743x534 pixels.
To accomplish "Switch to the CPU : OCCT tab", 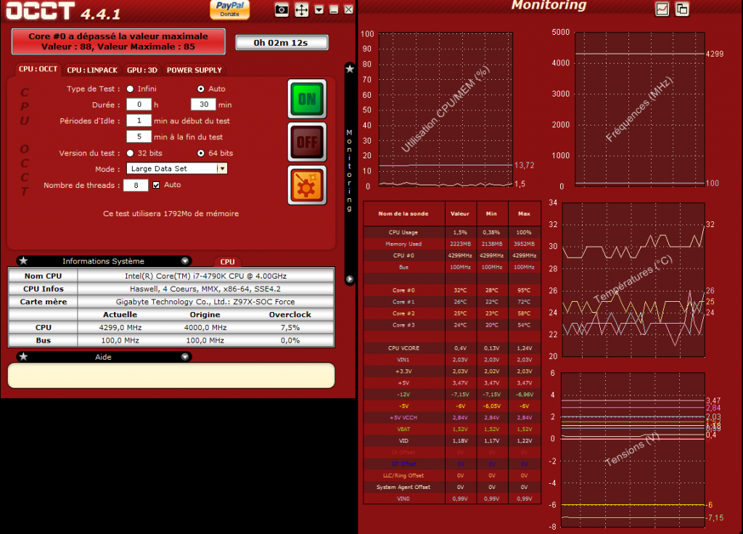I will tap(38, 69).
